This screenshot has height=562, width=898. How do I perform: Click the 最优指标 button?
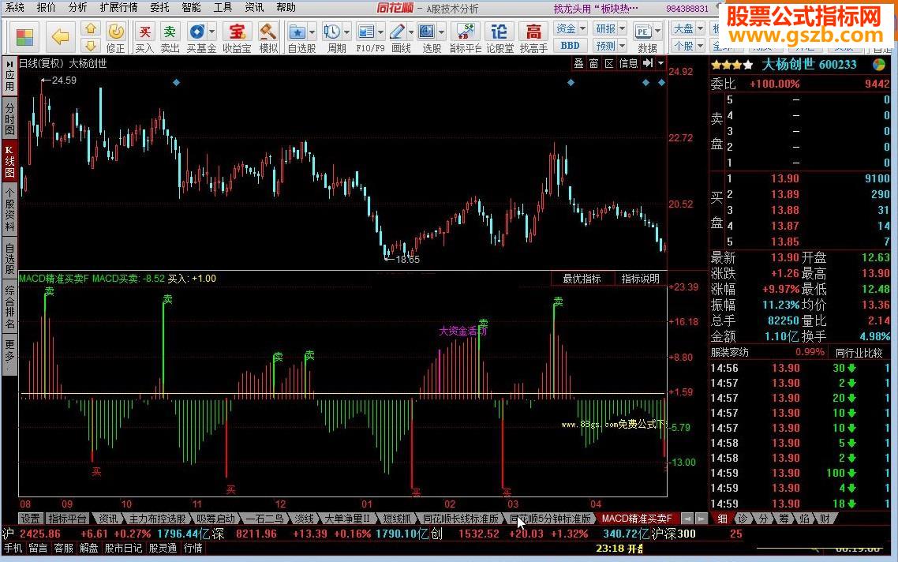582,279
